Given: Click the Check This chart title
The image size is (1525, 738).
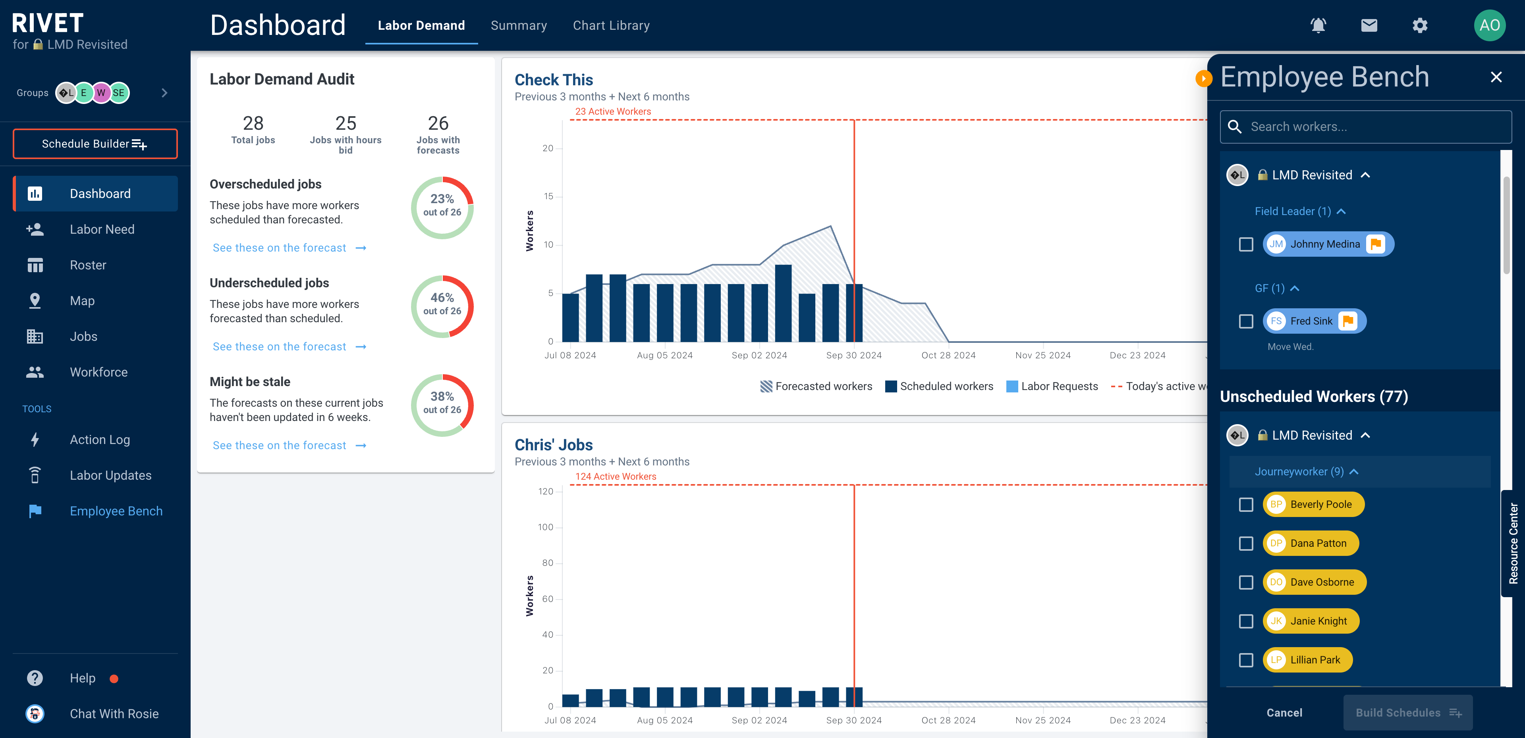Looking at the screenshot, I should click(x=554, y=79).
